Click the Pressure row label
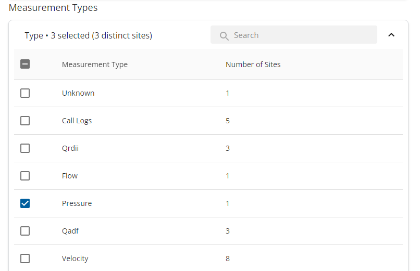The image size is (420, 271). click(77, 203)
